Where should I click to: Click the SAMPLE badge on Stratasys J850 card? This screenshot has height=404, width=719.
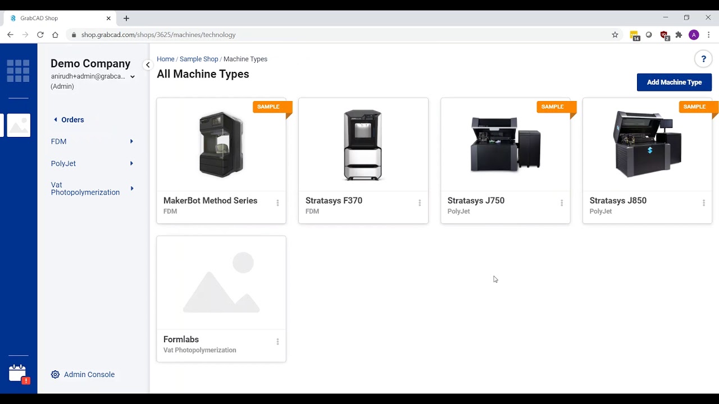699,107
